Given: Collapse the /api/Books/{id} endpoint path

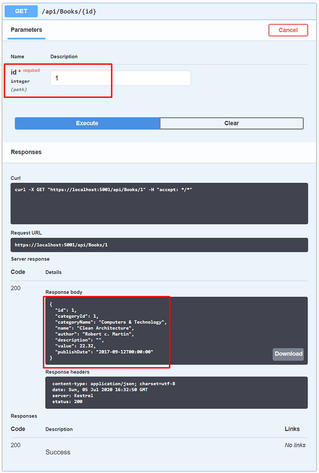Looking at the screenshot, I should (69, 12).
